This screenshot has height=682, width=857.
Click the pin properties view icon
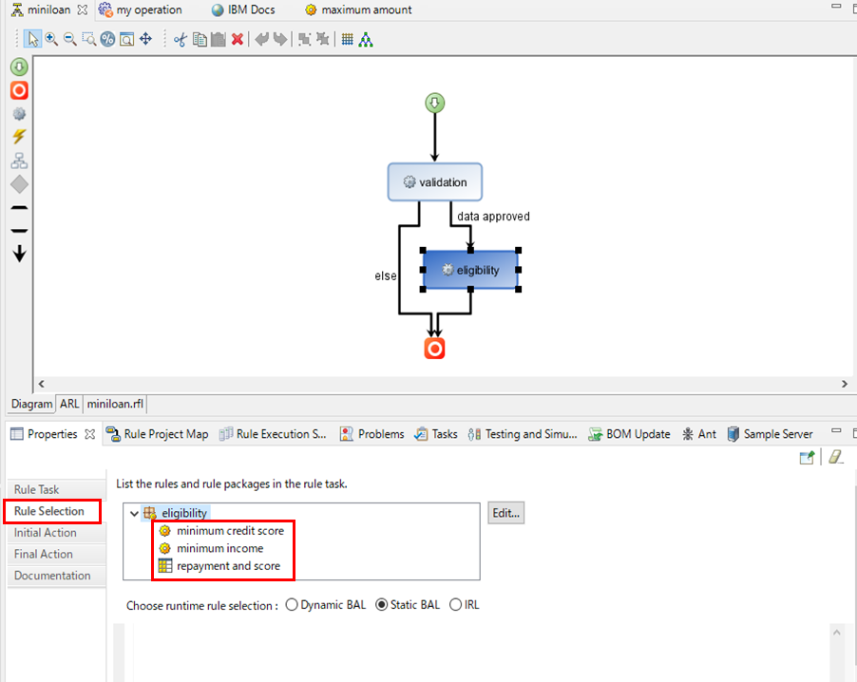pos(807,458)
